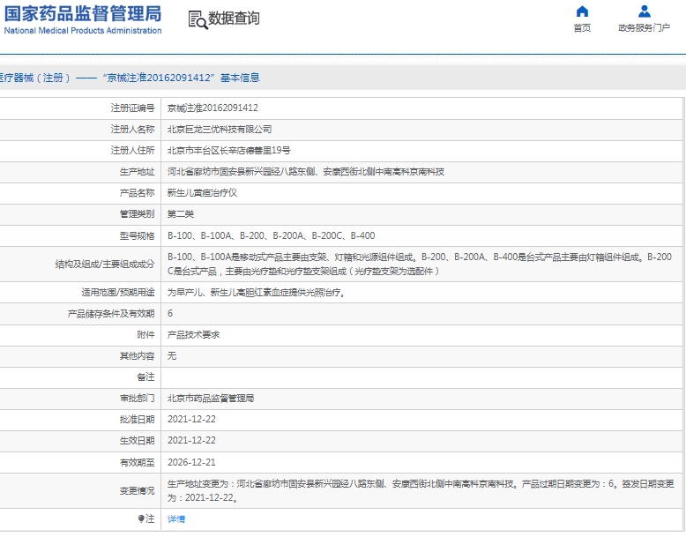Click the address 北京市丰台区长辛店 cell
This screenshot has height=537, width=686.
tap(228, 151)
